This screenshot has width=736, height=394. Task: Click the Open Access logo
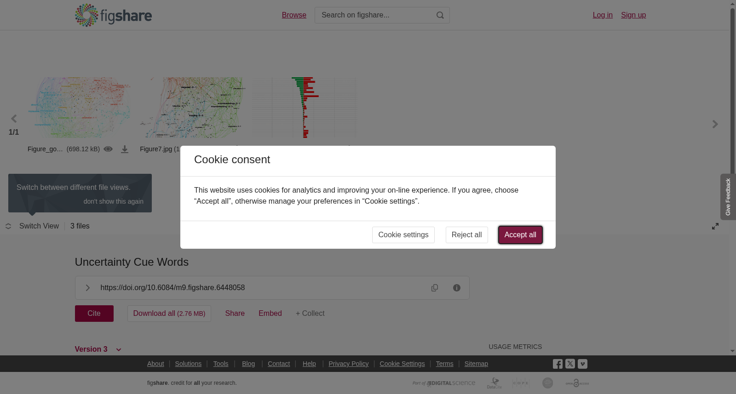tap(577, 383)
